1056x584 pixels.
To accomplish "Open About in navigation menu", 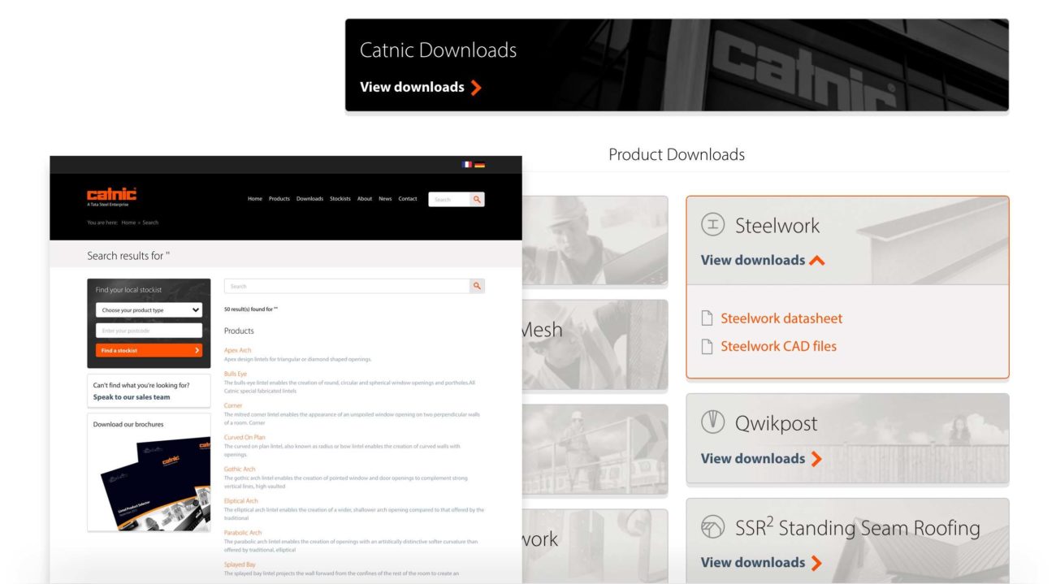I will click(365, 199).
